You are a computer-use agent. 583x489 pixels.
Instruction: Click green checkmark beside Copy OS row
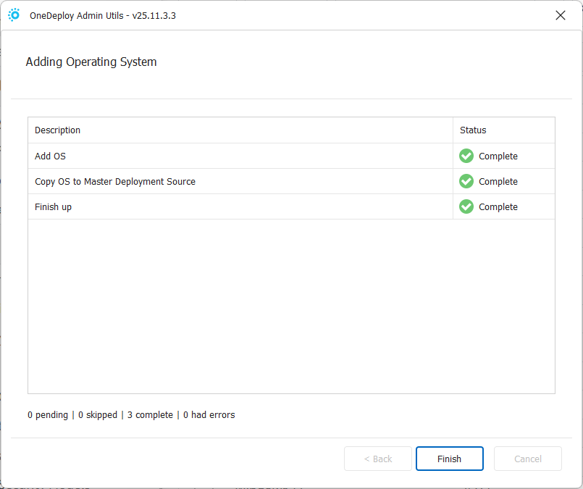click(466, 181)
